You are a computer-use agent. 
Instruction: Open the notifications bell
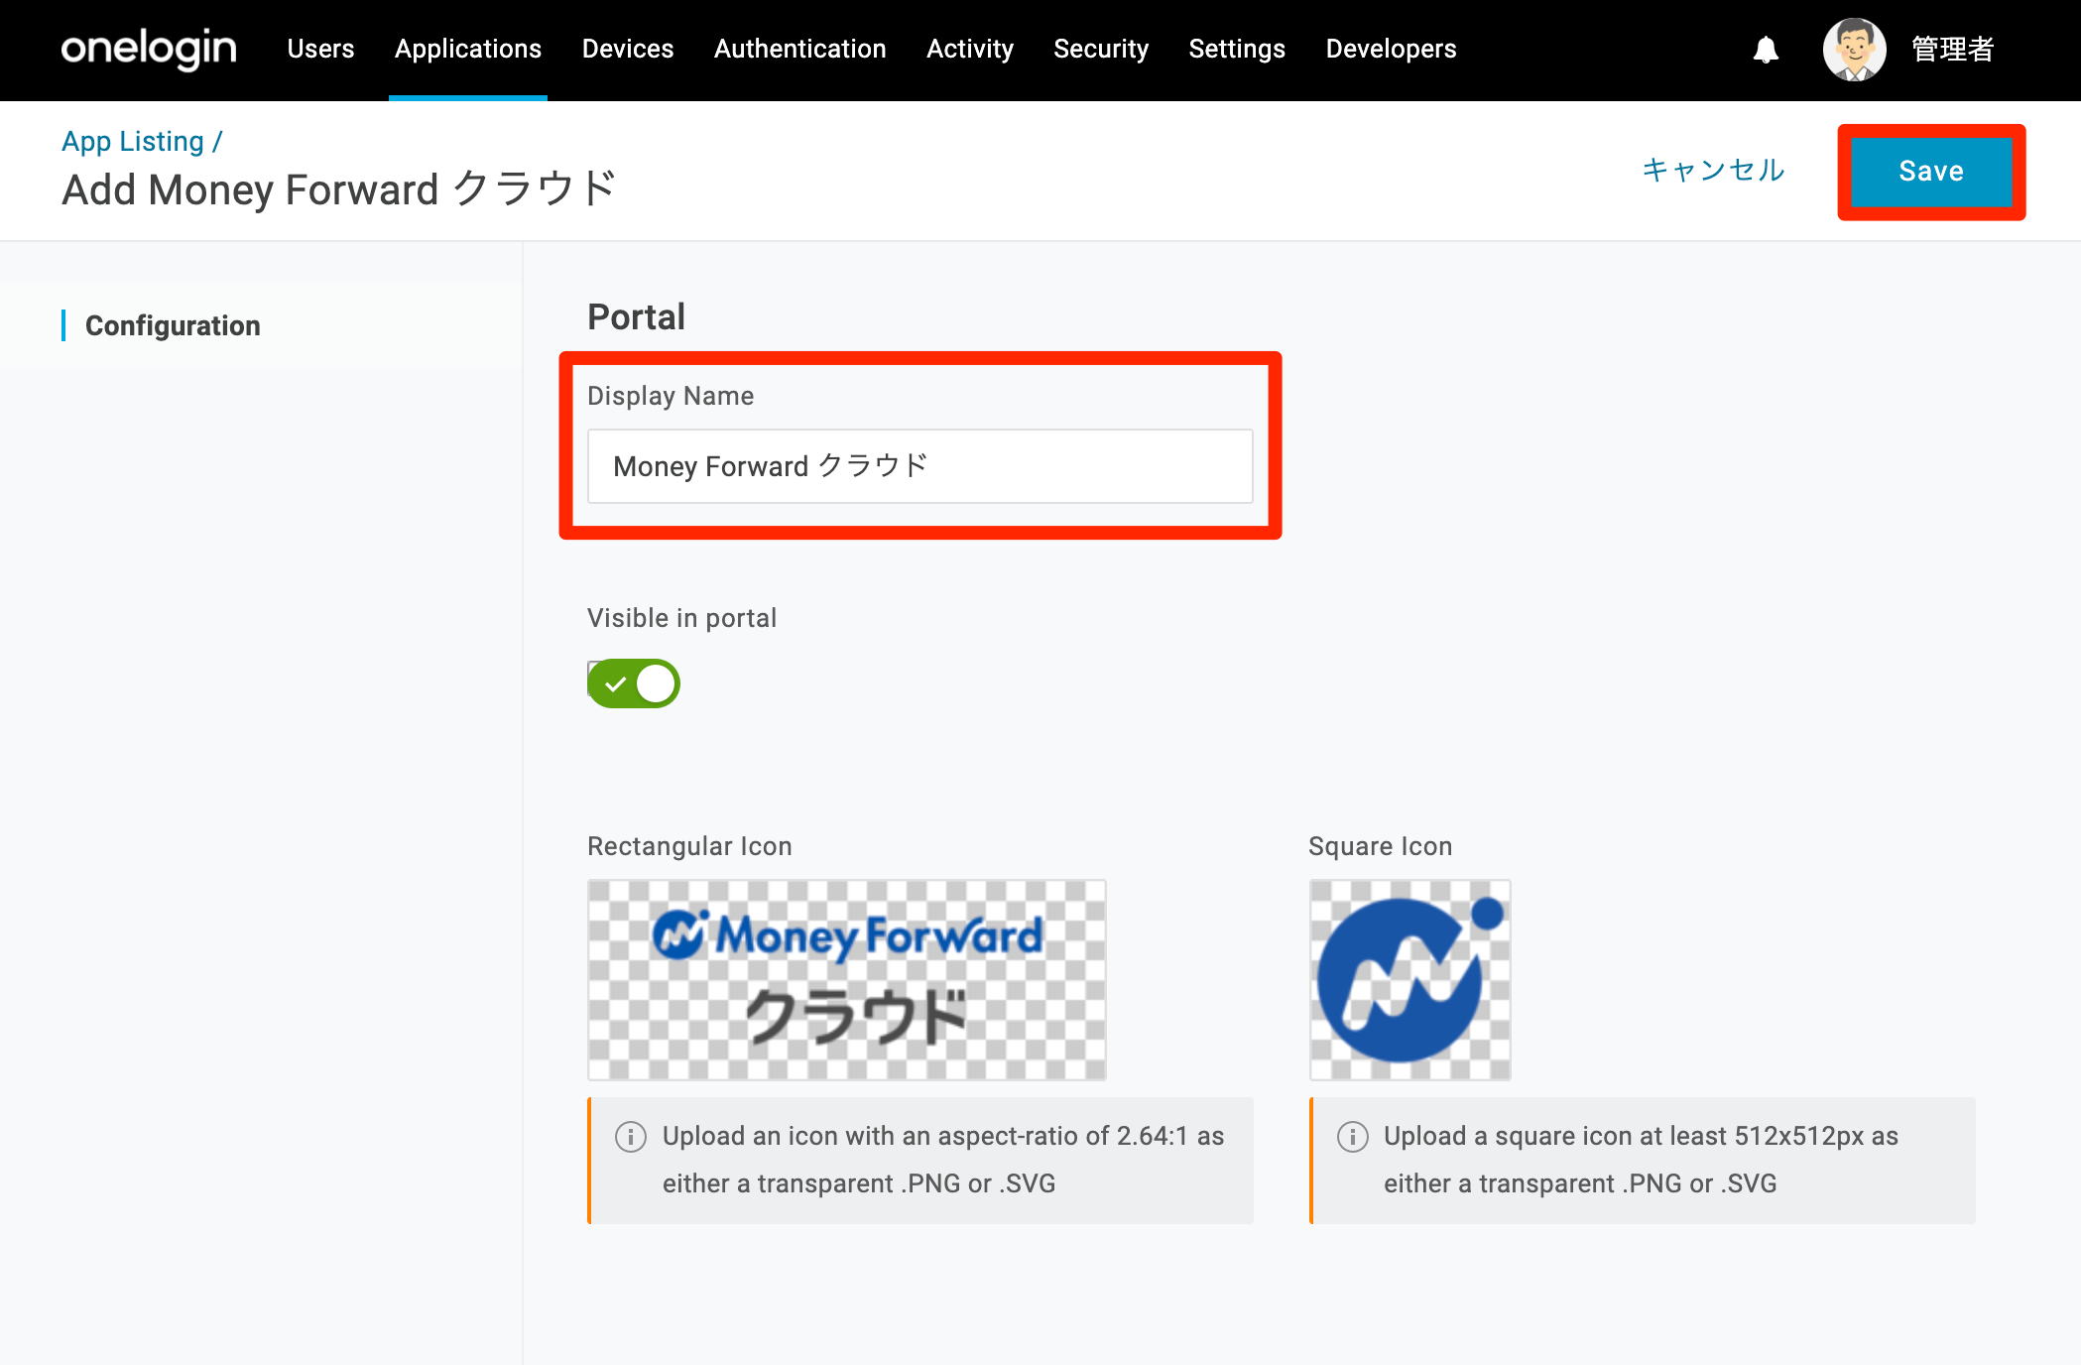pos(1766,50)
